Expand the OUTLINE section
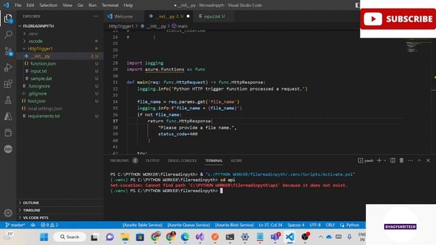Screen dimensions: 436x245 [x=20, y=203]
